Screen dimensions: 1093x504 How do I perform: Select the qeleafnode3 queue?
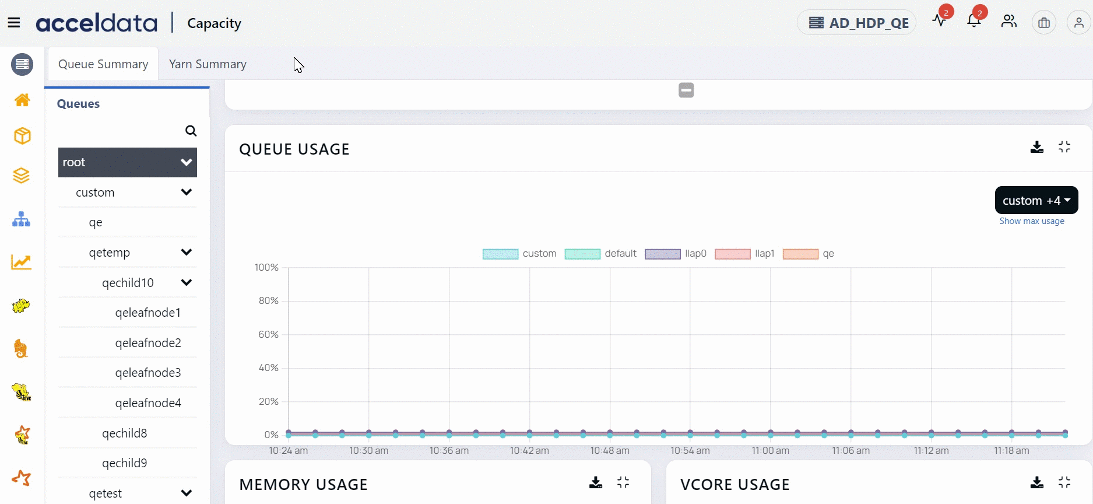coord(148,373)
